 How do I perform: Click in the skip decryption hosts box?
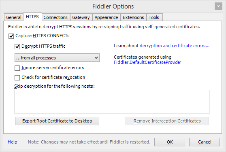tap(112, 102)
